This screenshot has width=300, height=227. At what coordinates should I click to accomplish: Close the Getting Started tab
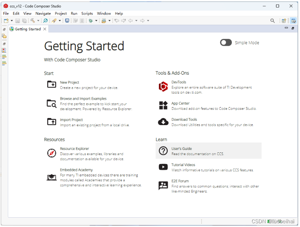[x=45, y=29]
